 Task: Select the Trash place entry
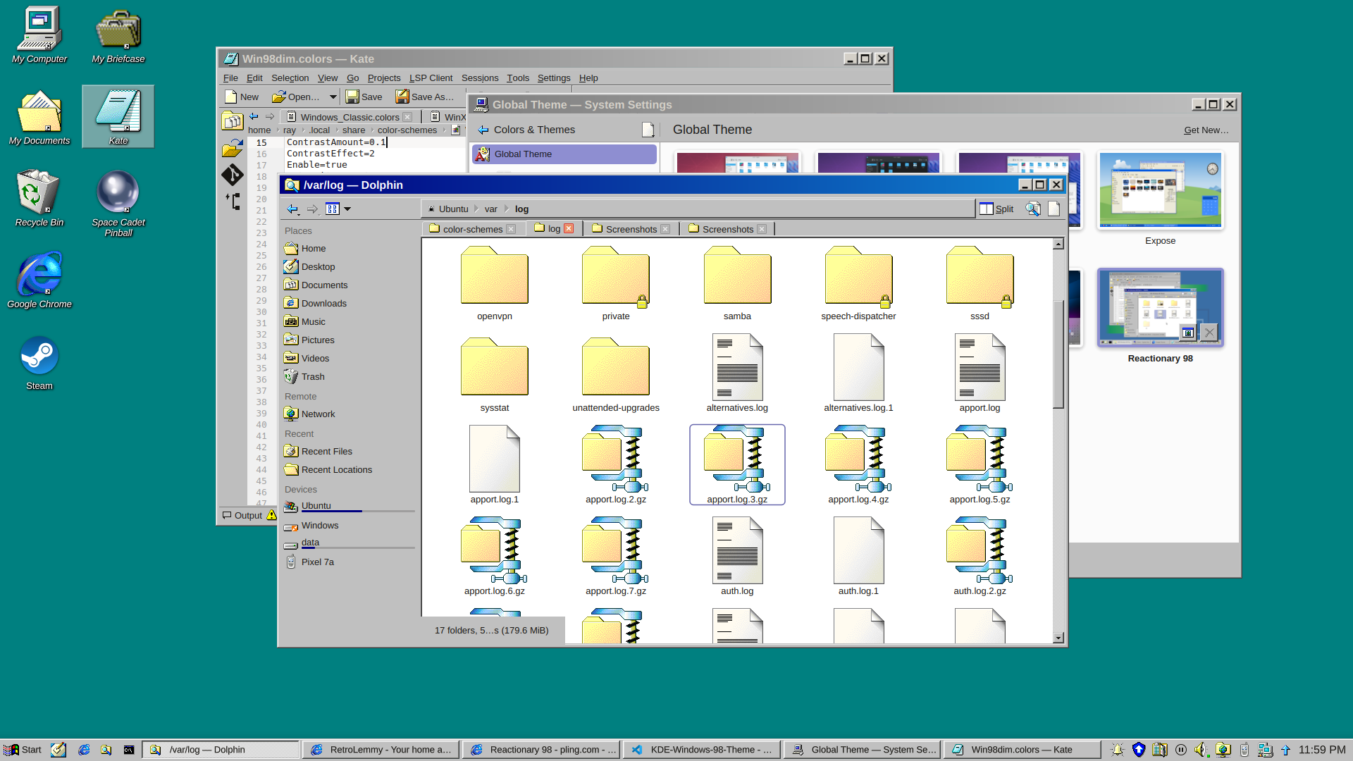click(x=312, y=377)
